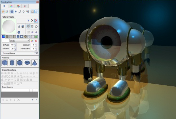Toggle the highlighted blue box mode button
The height and width of the screenshot is (119, 176).
click(12, 11)
